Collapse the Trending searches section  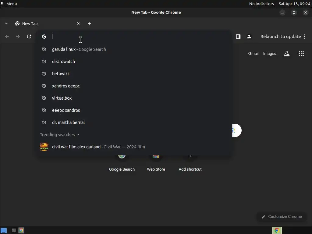tap(78, 135)
